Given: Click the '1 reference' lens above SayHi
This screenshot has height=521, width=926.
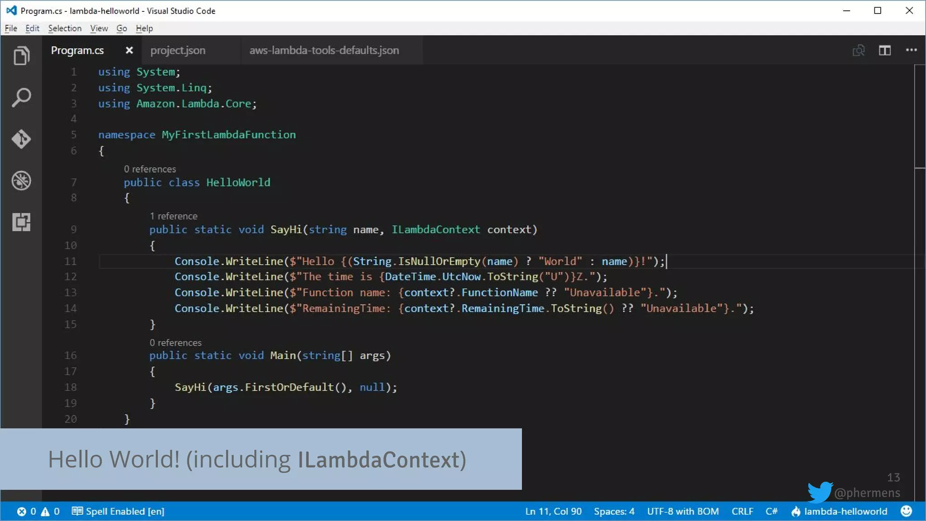Looking at the screenshot, I should (x=174, y=216).
